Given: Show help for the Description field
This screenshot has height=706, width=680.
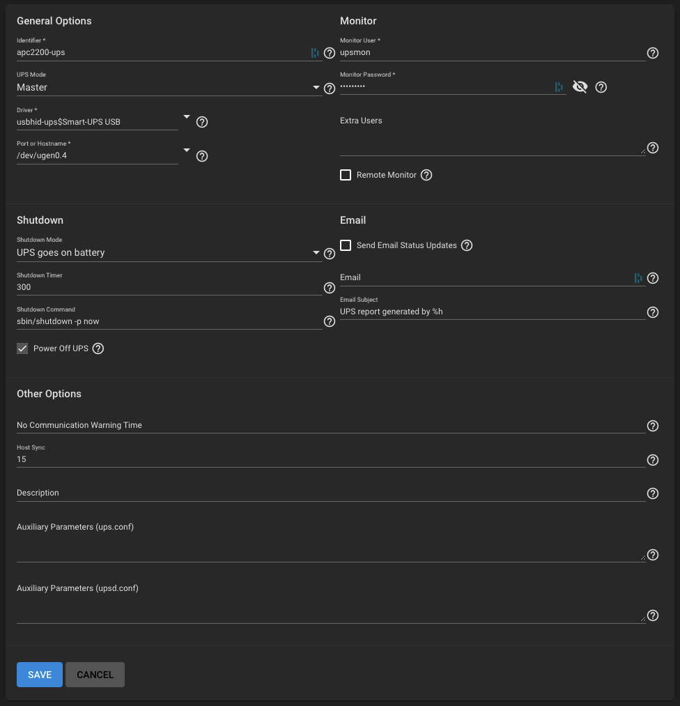Looking at the screenshot, I should [x=653, y=493].
